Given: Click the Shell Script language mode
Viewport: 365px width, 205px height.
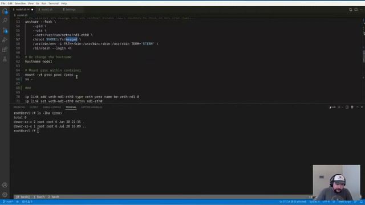Looking at the screenshot, I should (344, 202).
